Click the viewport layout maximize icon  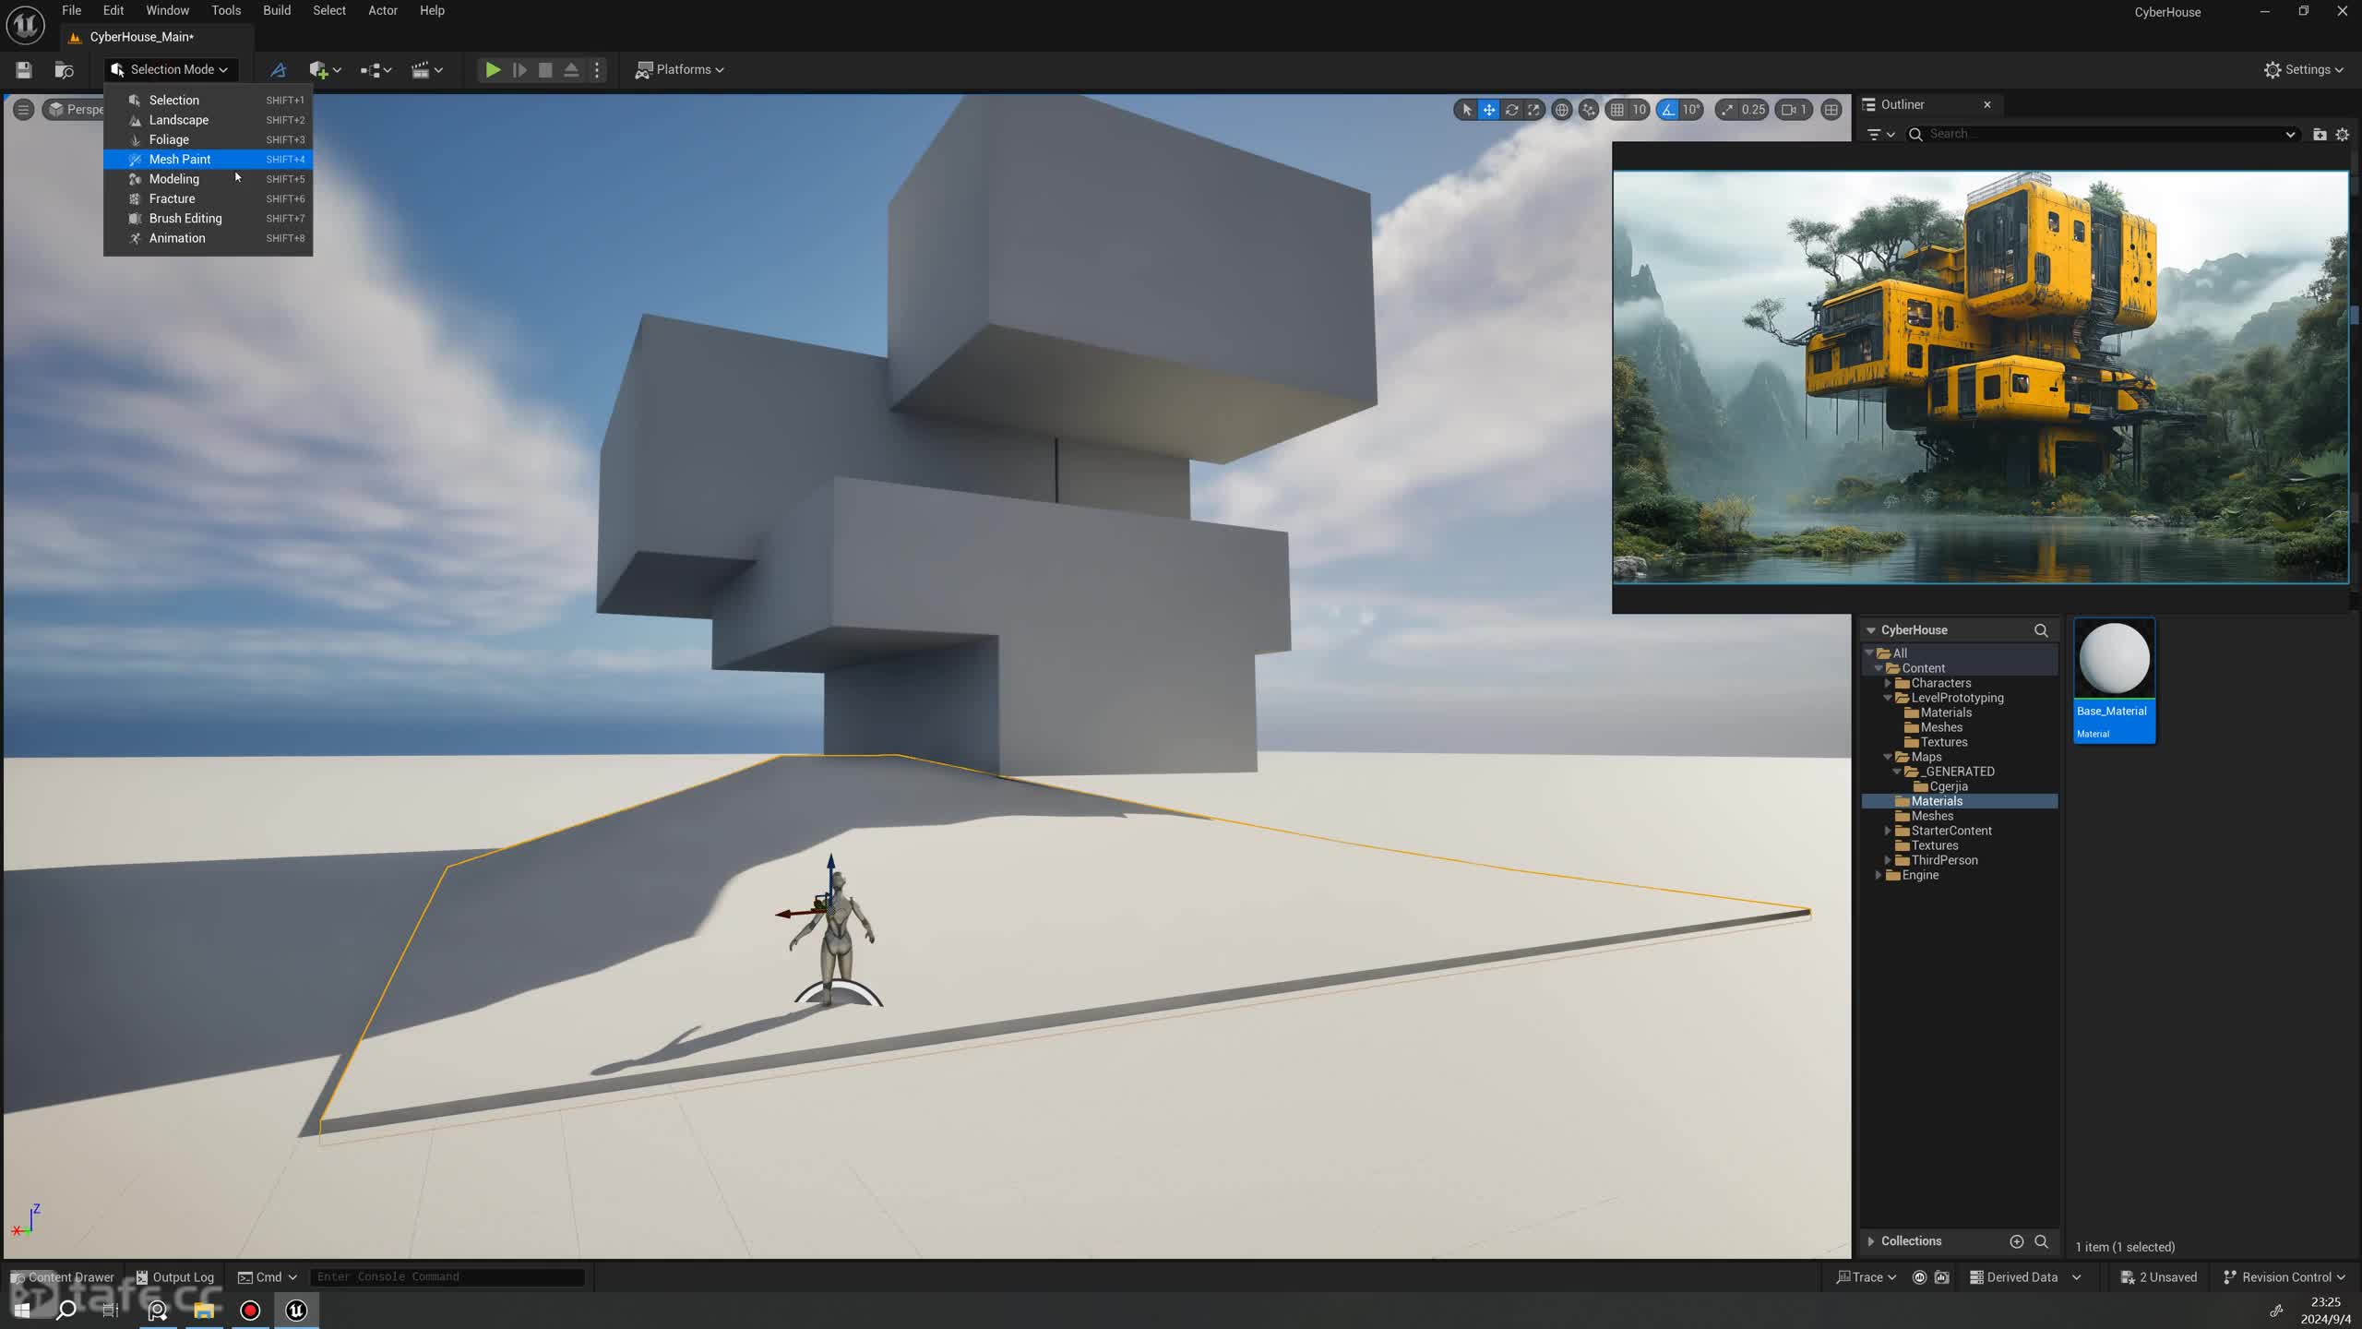1831,110
